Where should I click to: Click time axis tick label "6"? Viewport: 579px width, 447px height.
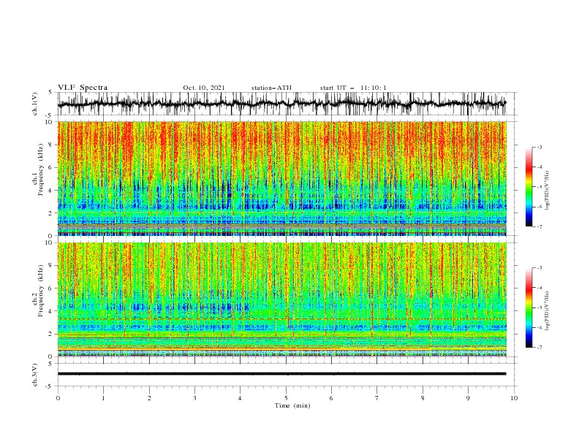click(x=332, y=398)
